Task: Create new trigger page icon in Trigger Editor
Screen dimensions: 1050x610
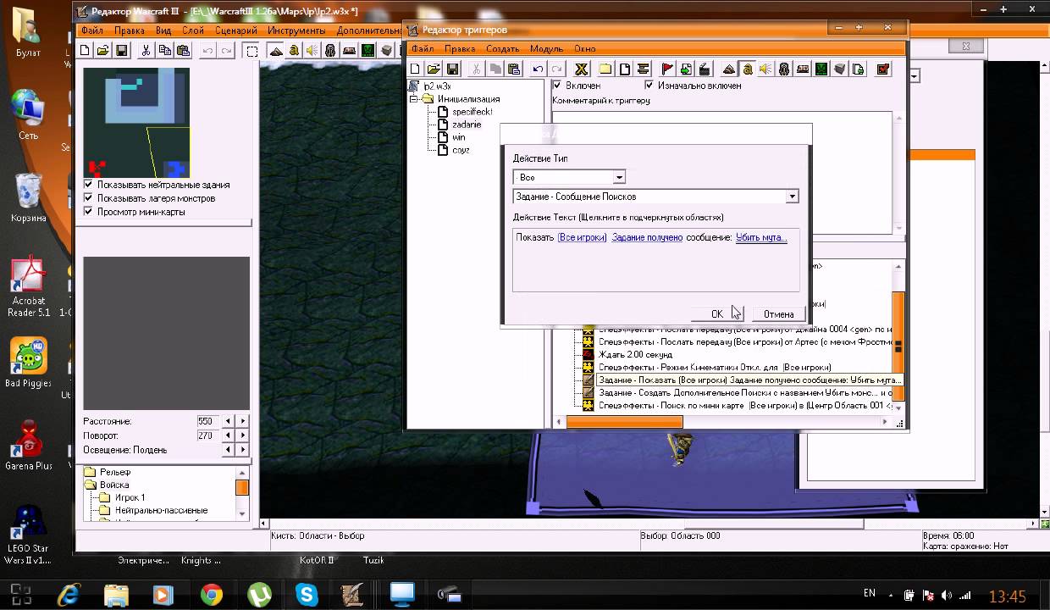Action: [625, 69]
